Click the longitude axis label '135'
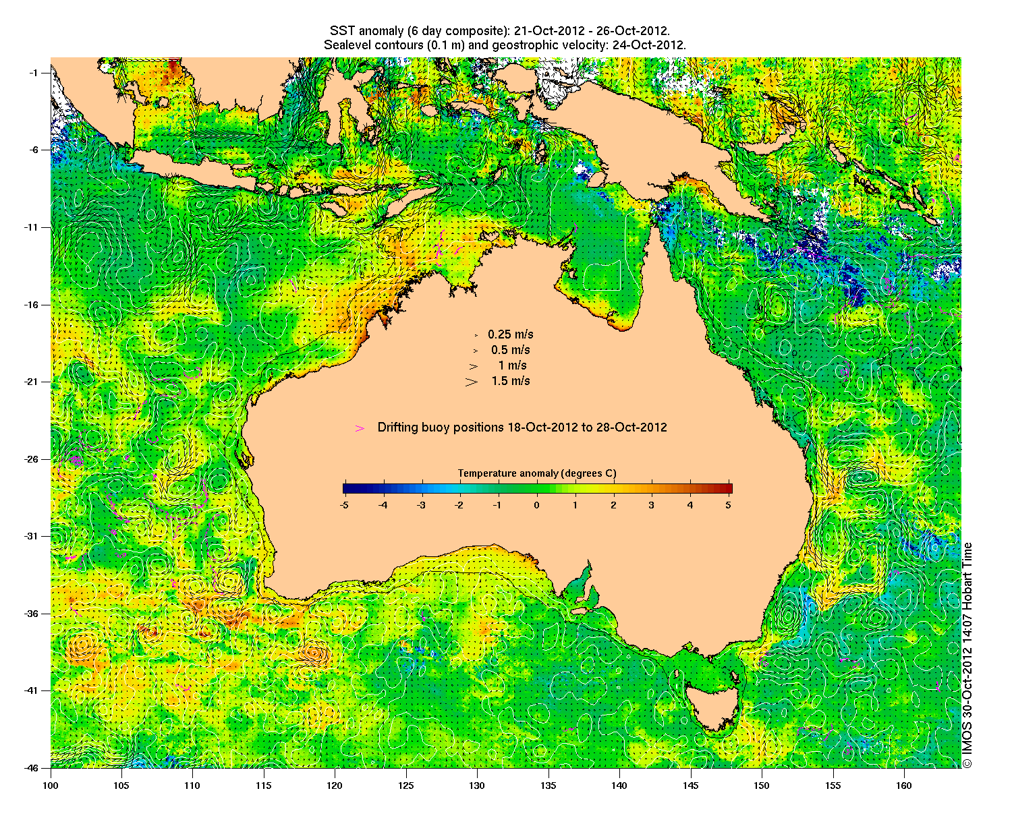1012x826 pixels. 549,786
